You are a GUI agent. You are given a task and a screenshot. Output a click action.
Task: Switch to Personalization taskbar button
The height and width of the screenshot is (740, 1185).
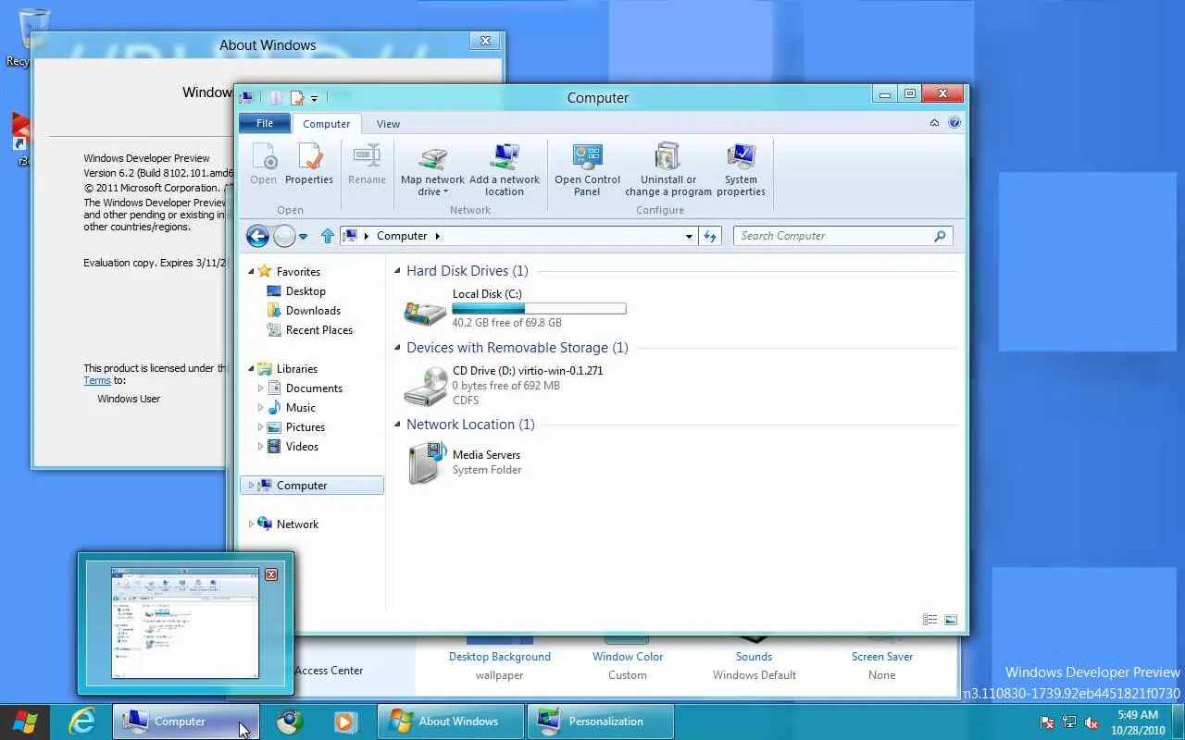[x=600, y=721]
